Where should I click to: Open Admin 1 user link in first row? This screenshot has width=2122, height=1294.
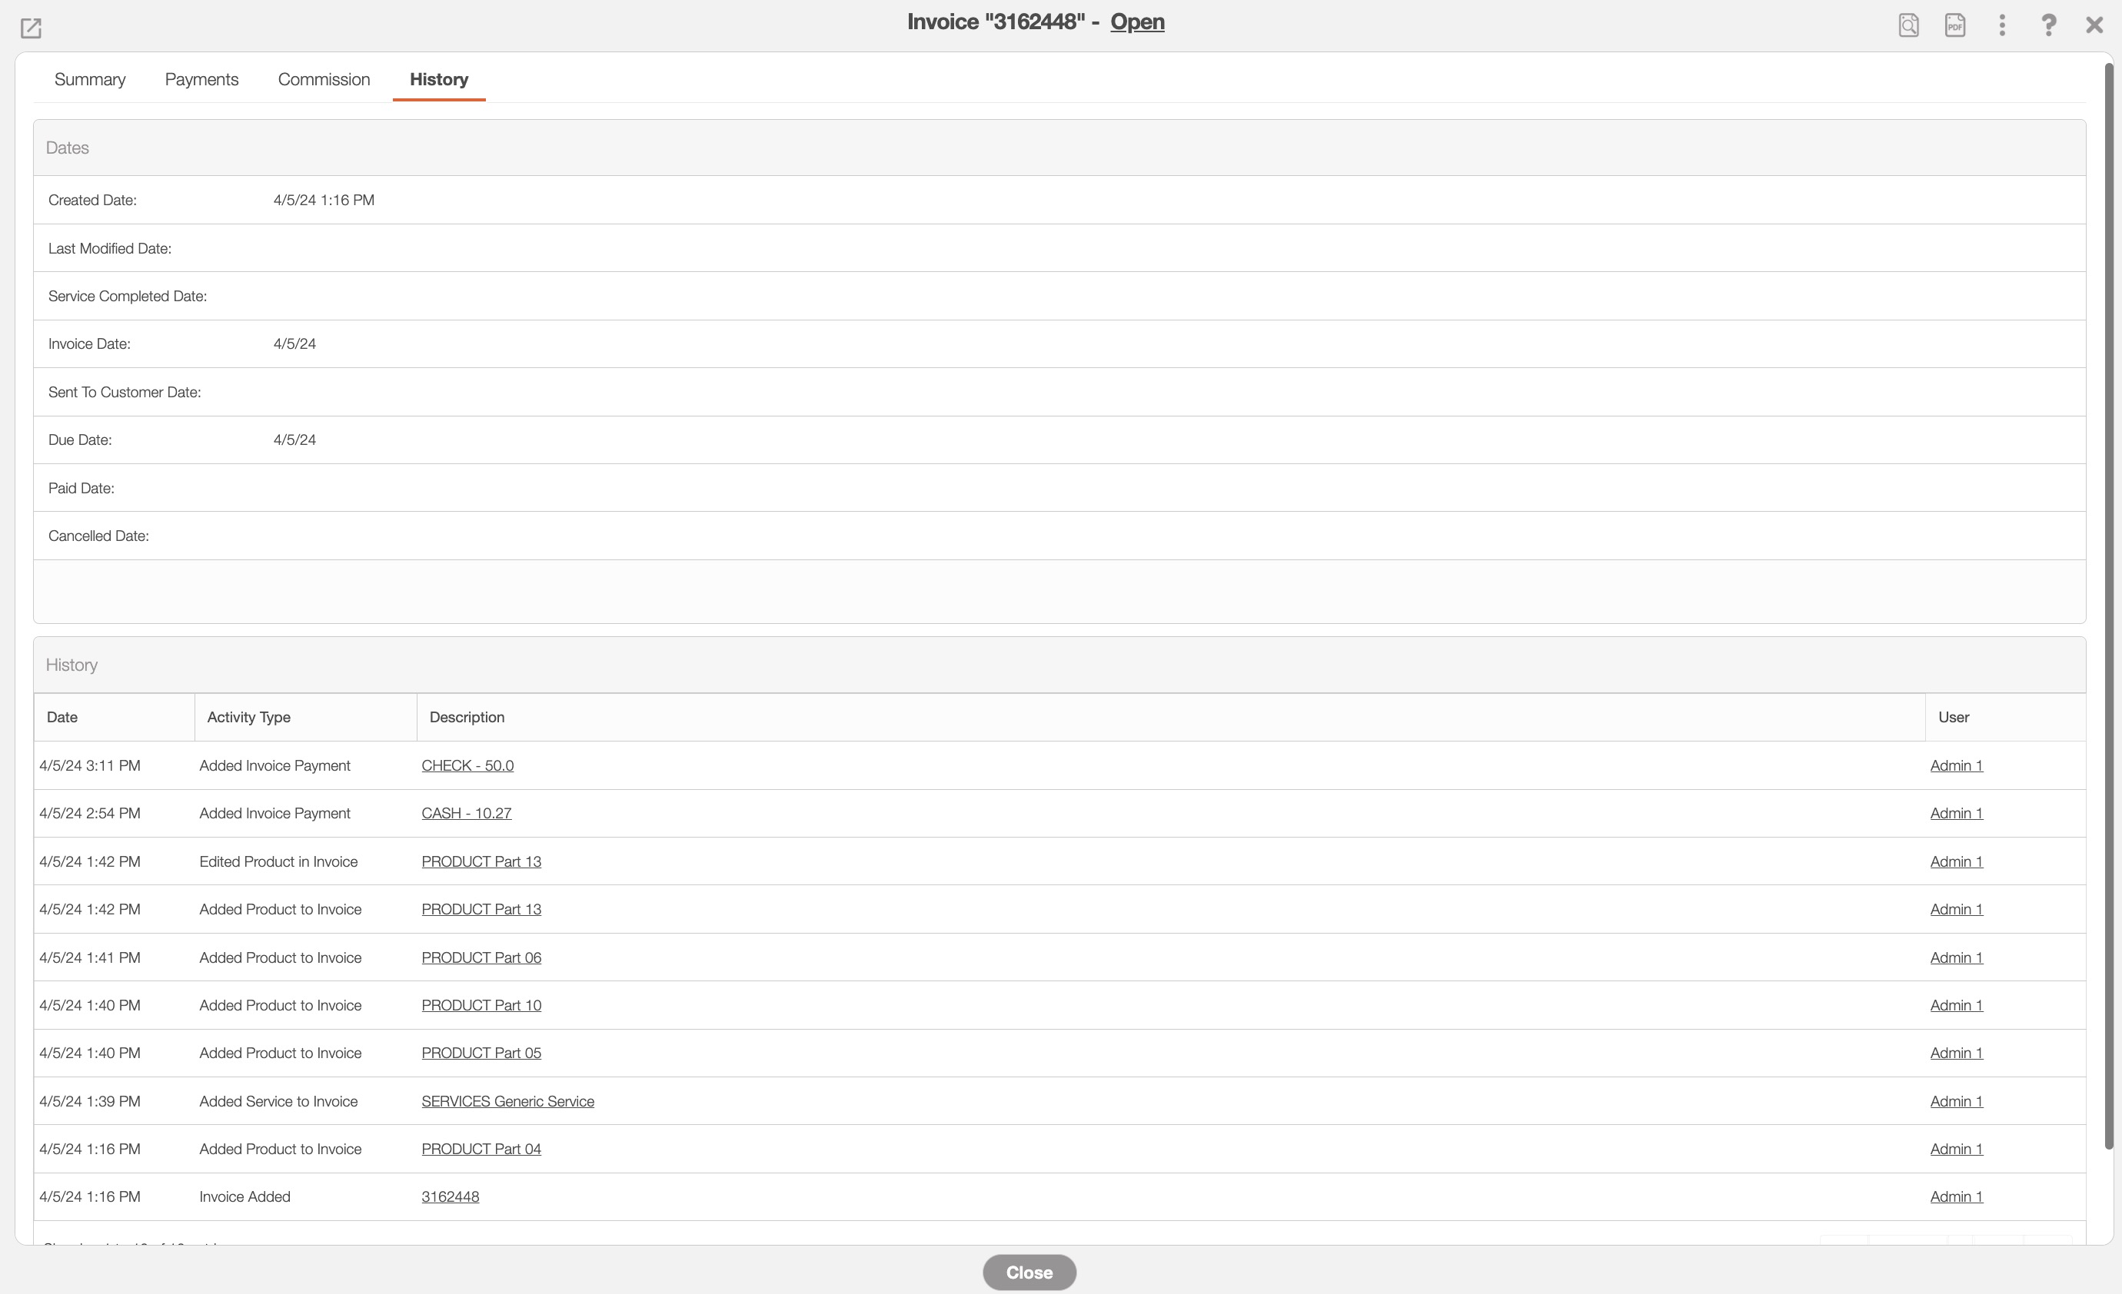(x=1956, y=765)
